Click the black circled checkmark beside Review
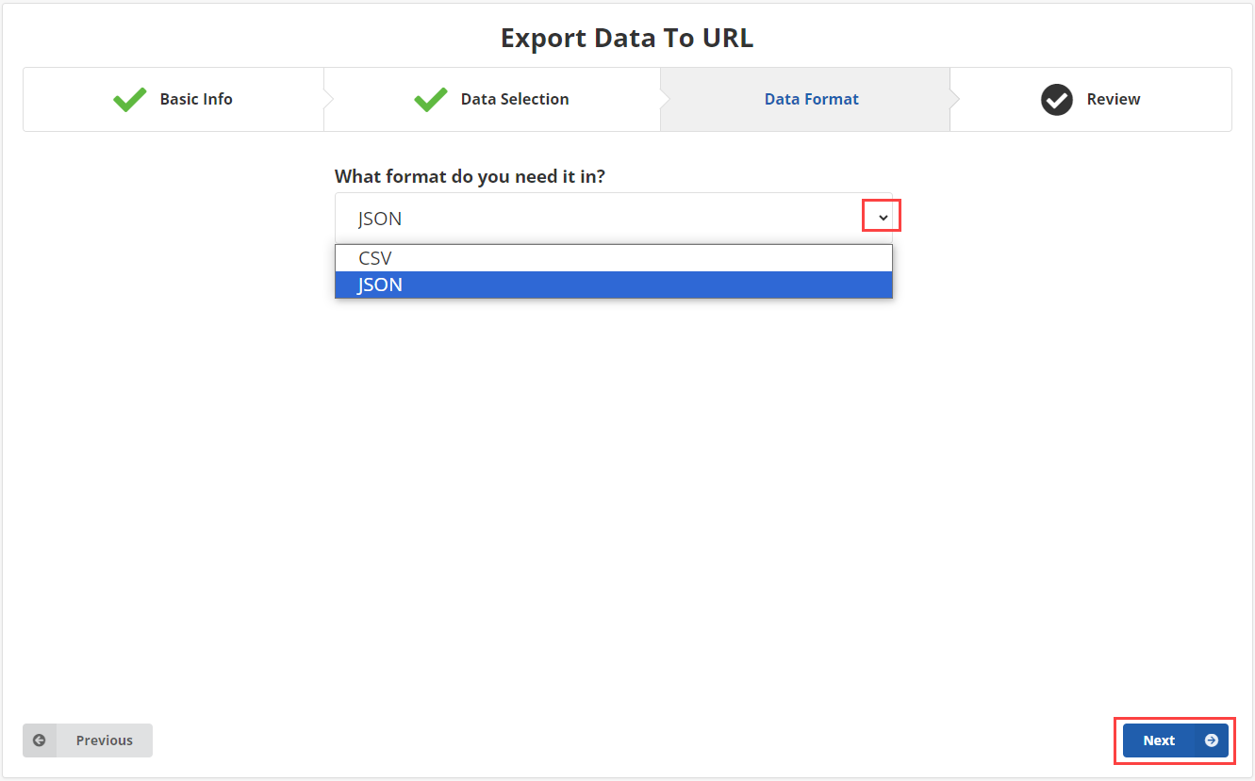Screen dimensions: 1255x781 [x=1056, y=99]
